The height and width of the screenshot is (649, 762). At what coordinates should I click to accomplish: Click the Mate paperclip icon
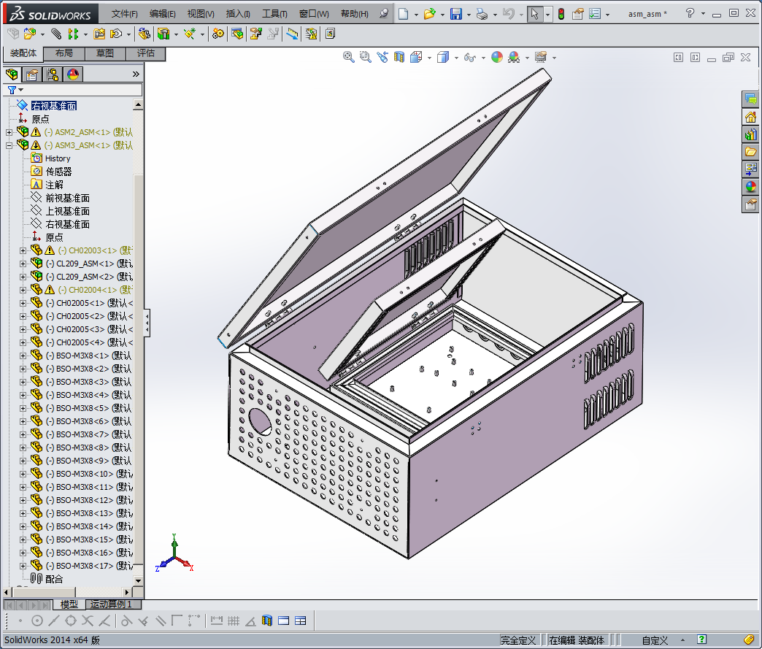click(56, 34)
